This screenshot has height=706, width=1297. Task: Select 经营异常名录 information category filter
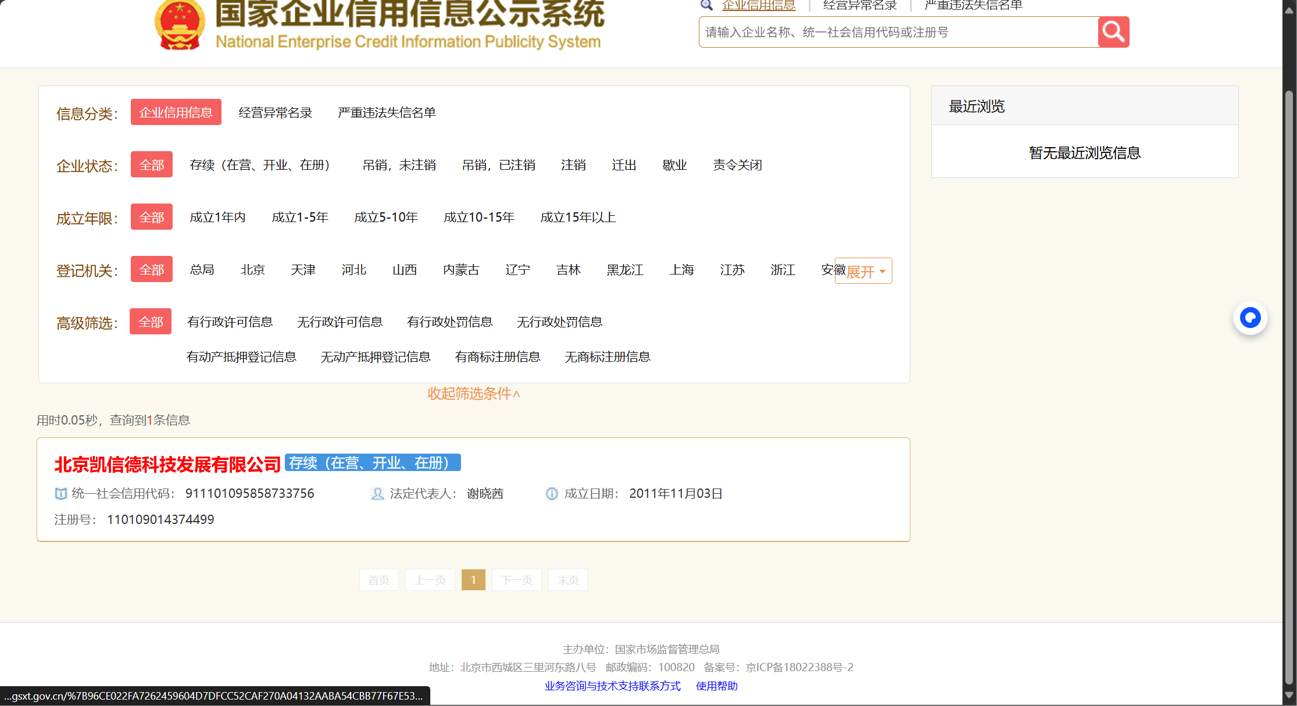(x=276, y=112)
